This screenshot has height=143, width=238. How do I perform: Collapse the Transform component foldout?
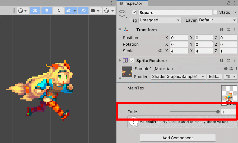pos(120,30)
